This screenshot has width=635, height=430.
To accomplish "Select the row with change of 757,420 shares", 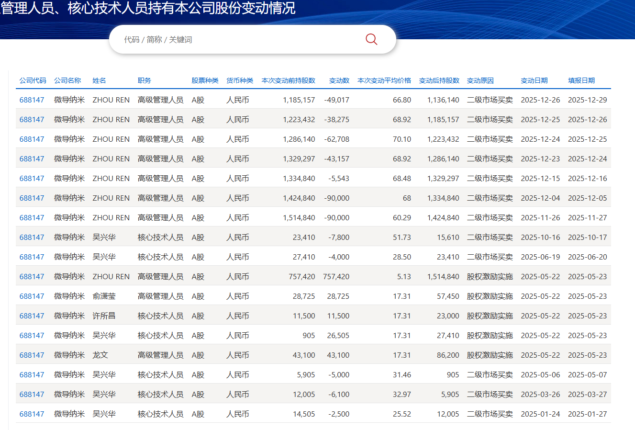I will [x=336, y=277].
